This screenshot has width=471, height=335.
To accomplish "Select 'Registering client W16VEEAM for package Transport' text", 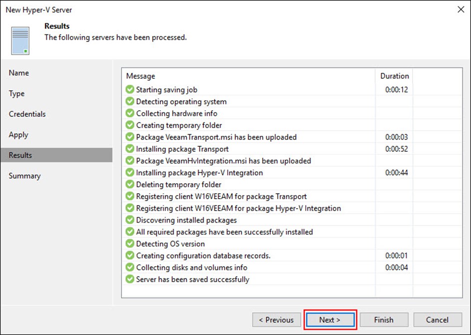I will tap(221, 196).
